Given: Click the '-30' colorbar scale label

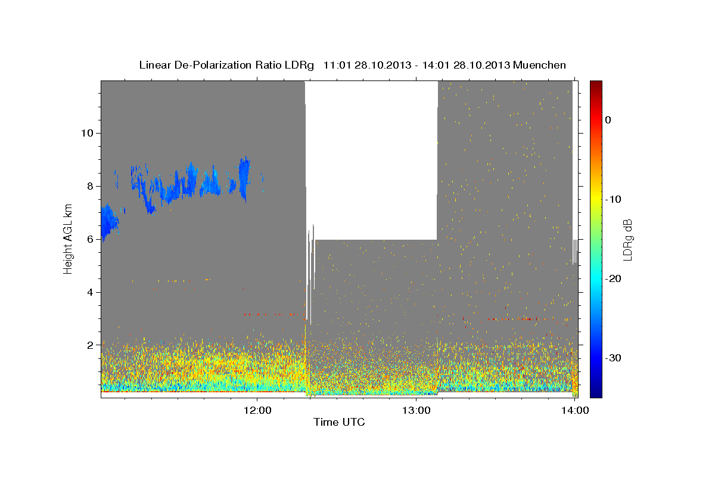Looking at the screenshot, I should pyautogui.click(x=613, y=358).
